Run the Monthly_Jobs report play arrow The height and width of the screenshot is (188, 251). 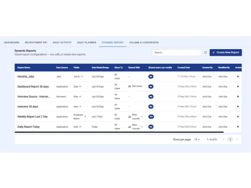tap(238, 77)
